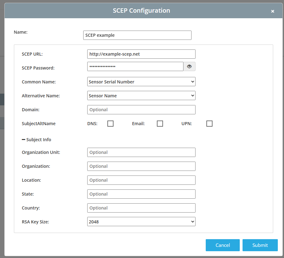Close the SCEP Configuration dialog
The image size is (284, 258).
point(273,11)
